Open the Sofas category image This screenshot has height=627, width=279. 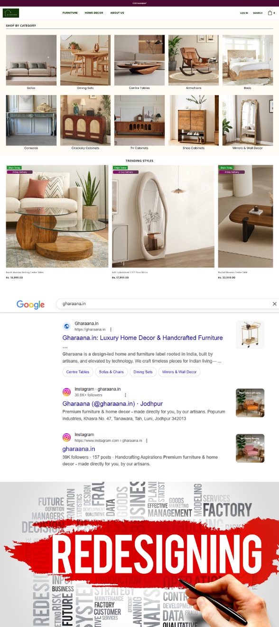coord(31,60)
